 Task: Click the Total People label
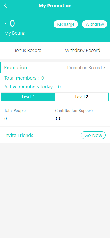15,110
